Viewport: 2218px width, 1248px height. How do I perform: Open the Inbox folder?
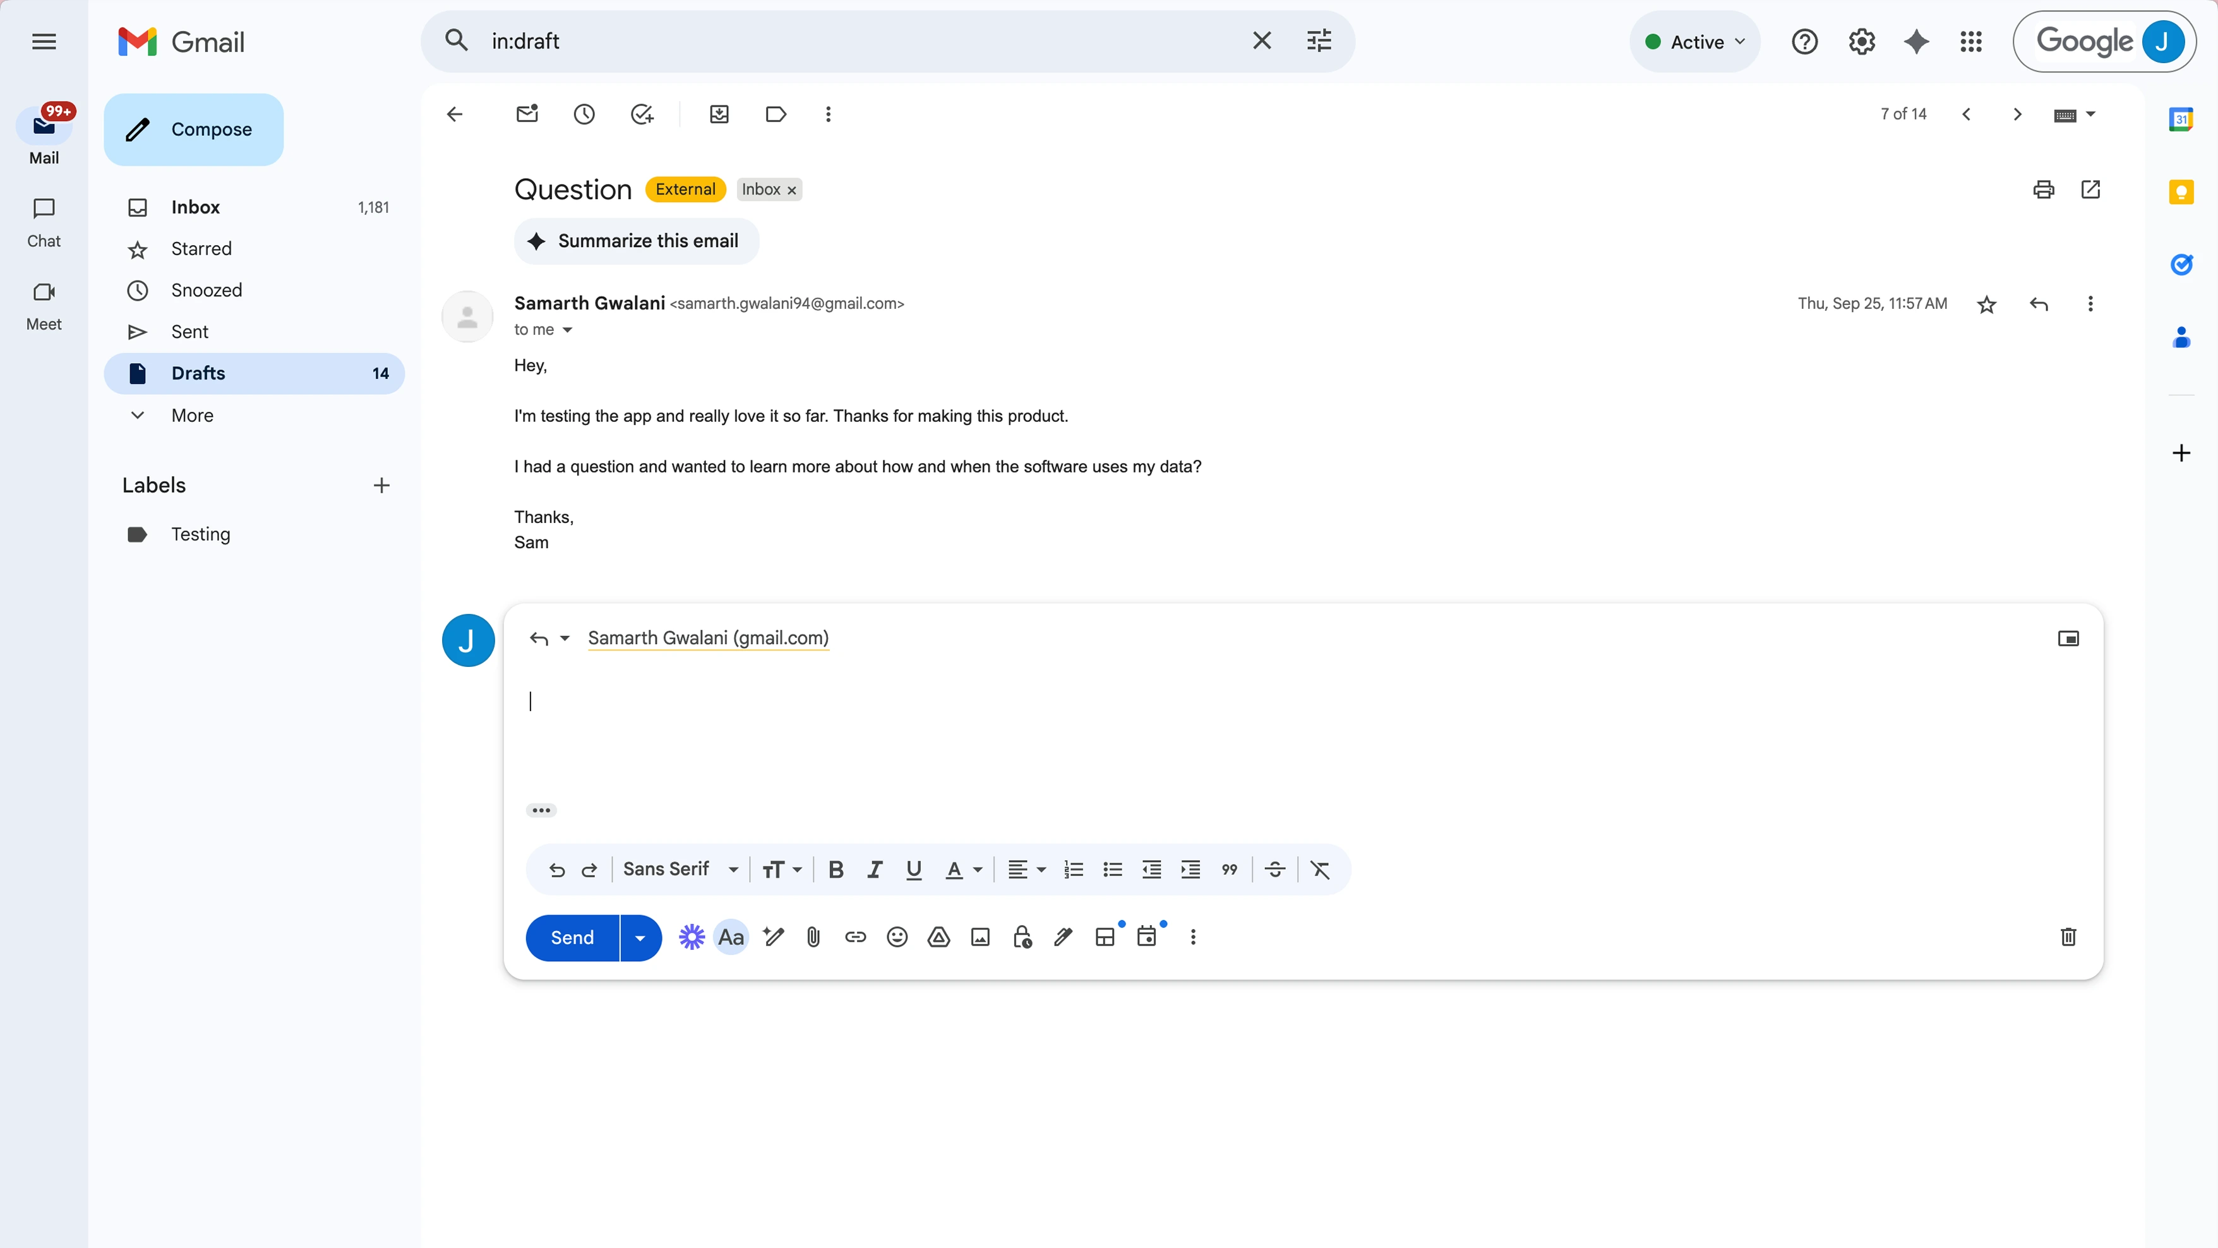click(x=195, y=208)
